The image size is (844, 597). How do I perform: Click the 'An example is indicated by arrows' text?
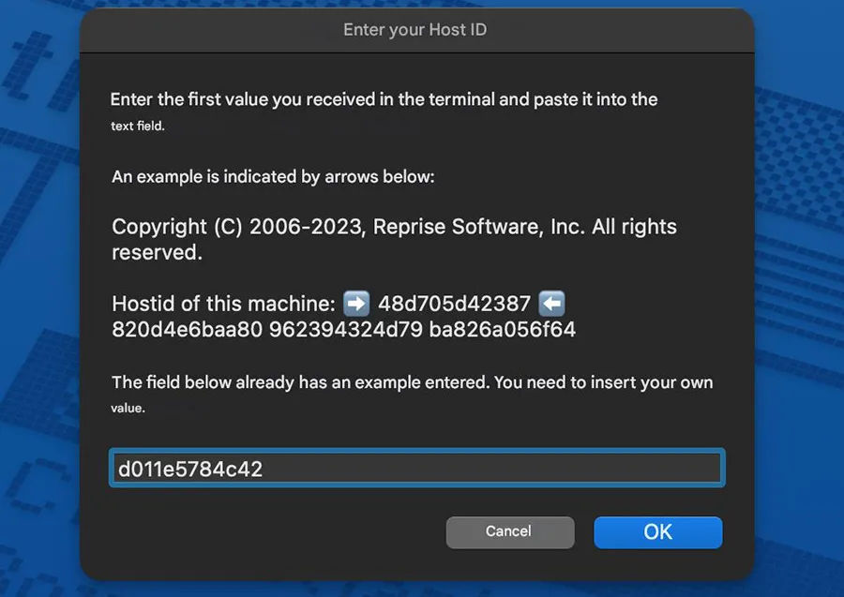click(x=273, y=177)
